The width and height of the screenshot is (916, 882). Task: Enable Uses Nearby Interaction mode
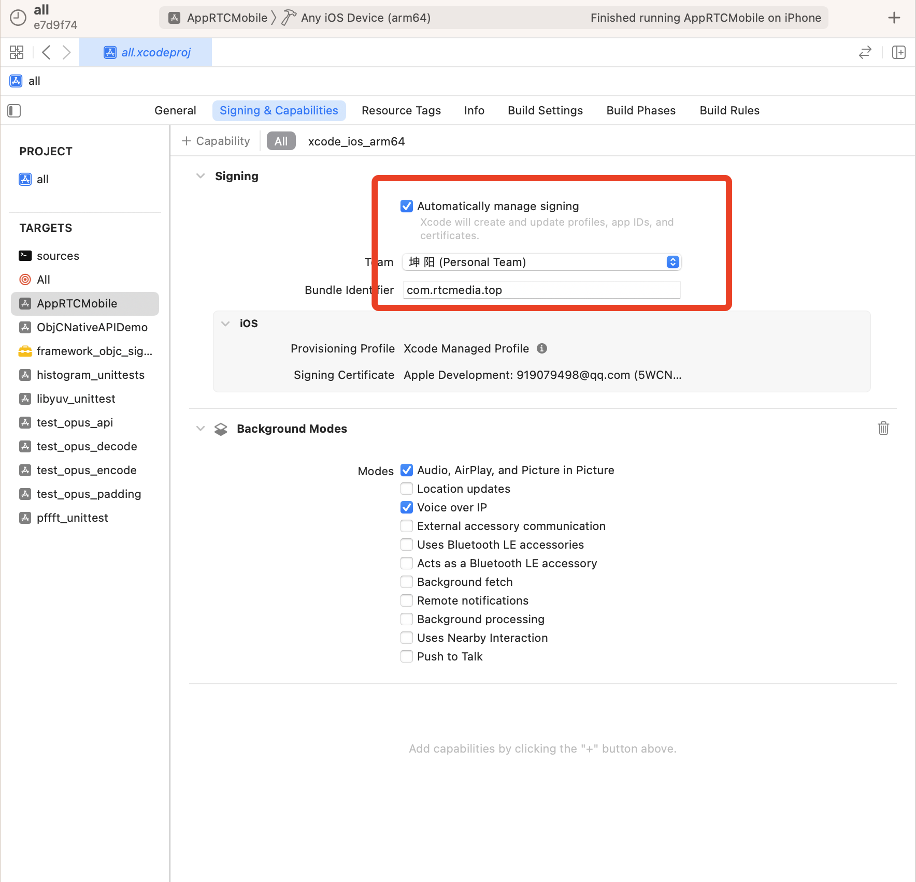coord(407,638)
